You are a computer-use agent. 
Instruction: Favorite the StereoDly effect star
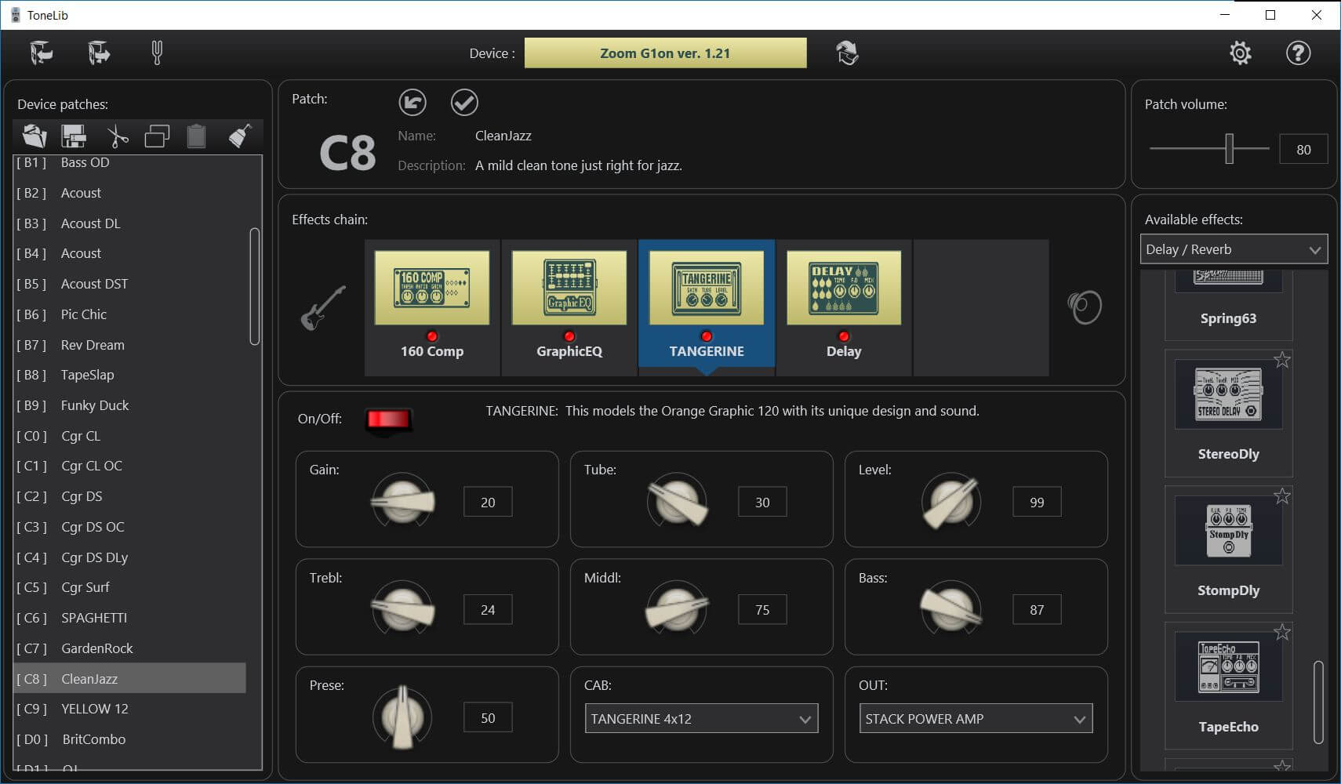(x=1282, y=360)
